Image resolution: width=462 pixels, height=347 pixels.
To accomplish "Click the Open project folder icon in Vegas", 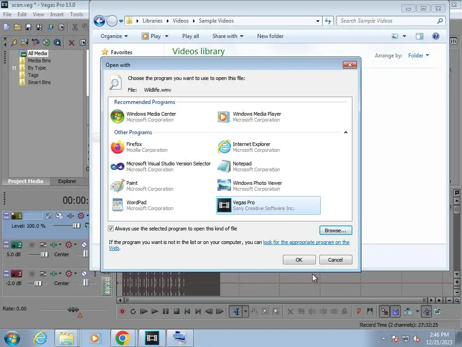I will tap(18, 27).
